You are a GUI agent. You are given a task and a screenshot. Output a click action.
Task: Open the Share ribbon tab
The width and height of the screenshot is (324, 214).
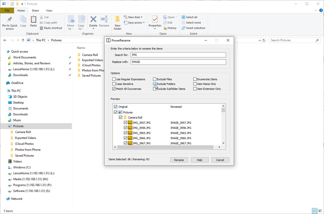click(35, 11)
